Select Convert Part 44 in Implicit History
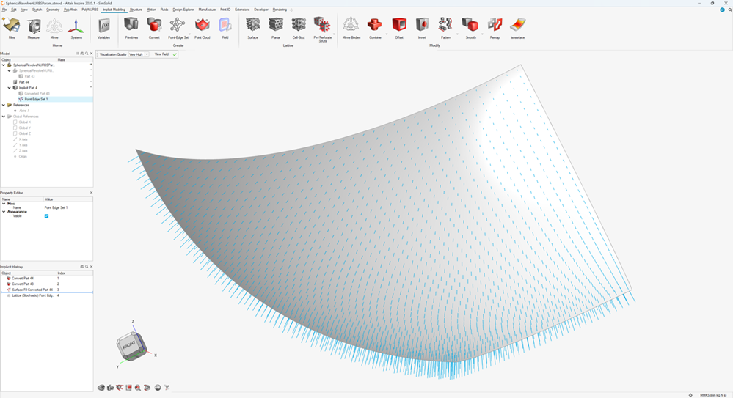The image size is (733, 398). (x=22, y=279)
